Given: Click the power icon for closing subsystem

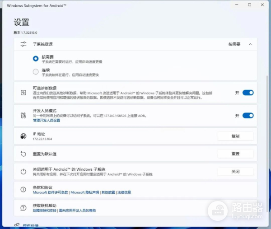Looking at the screenshot, I should 23,172.
